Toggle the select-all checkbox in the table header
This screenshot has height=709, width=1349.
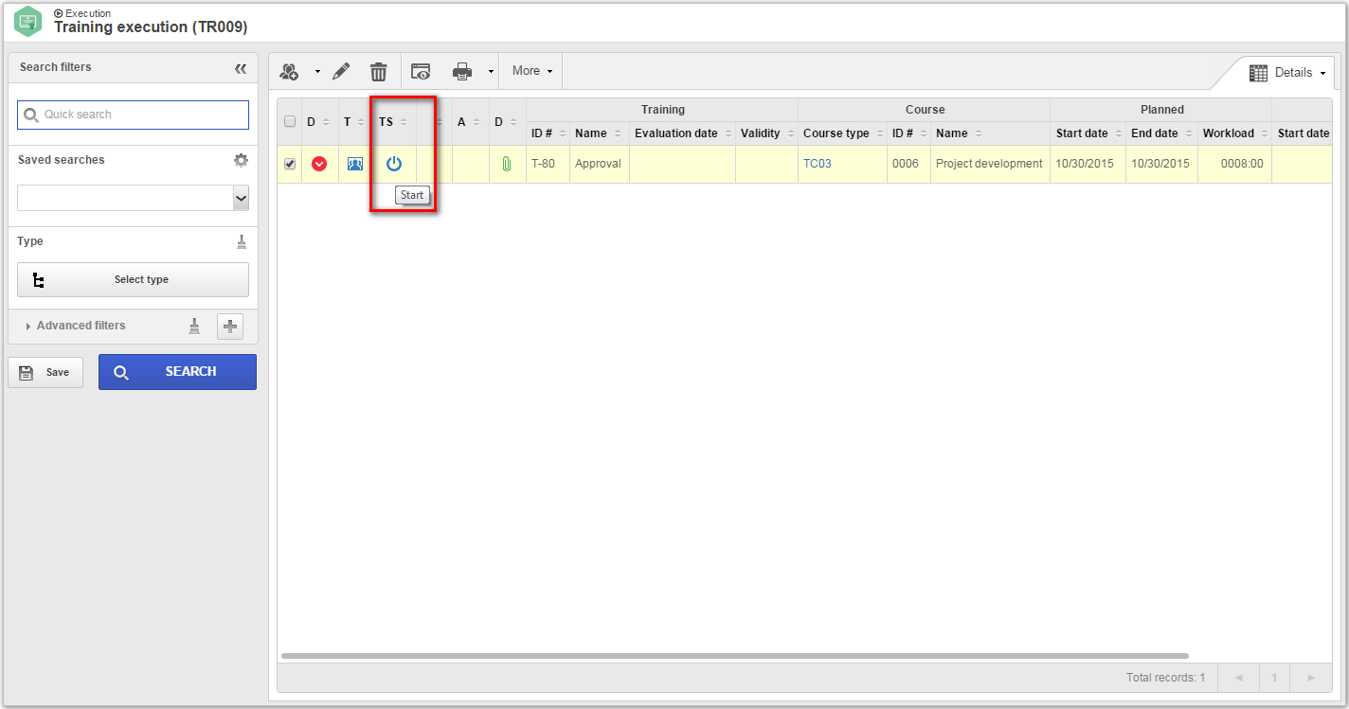tap(290, 121)
